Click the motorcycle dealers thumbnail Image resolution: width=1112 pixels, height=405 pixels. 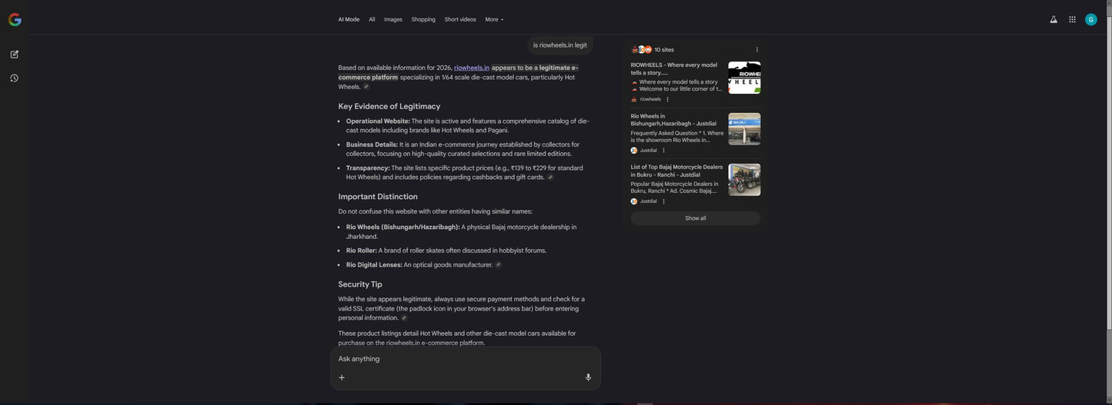(x=744, y=180)
